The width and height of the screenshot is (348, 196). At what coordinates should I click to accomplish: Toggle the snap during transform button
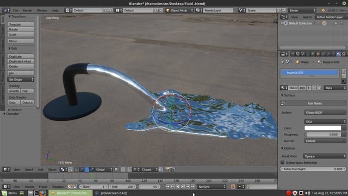[x=129, y=169]
